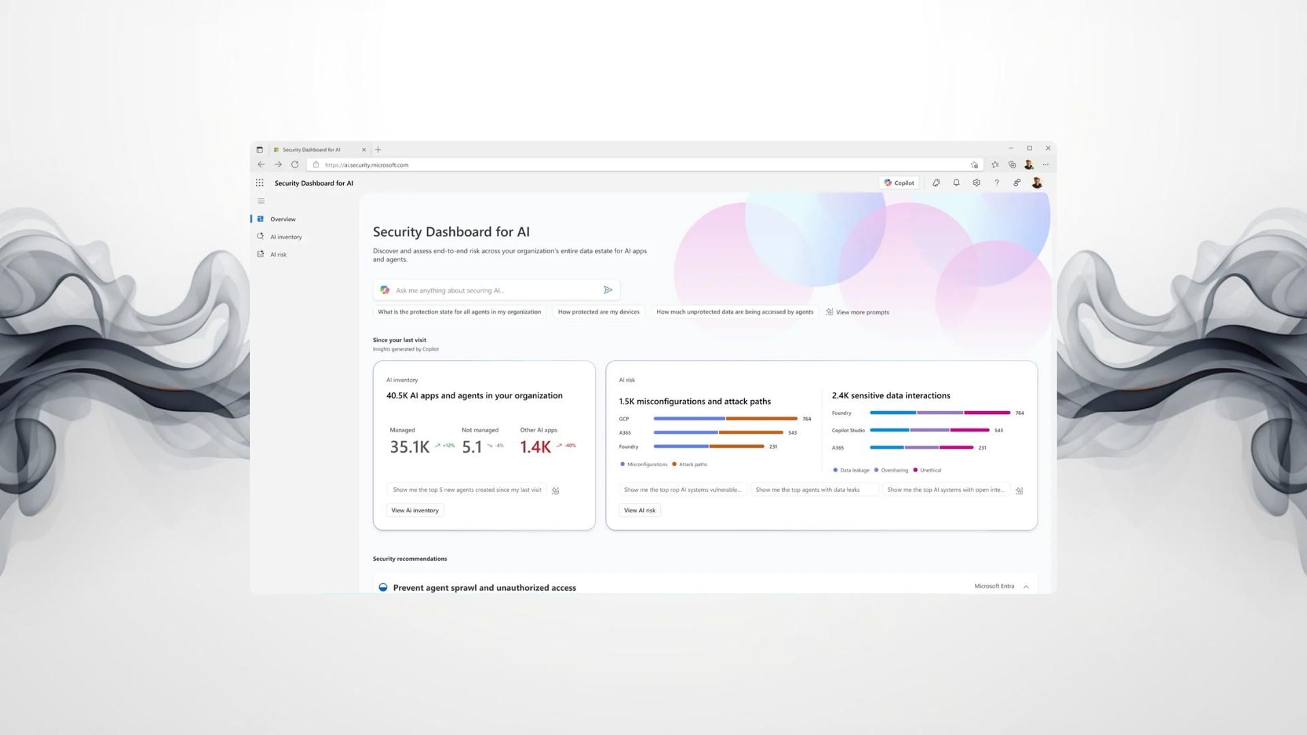1307x735 pixels.
Task: Click View AI risk button
Action: coord(639,510)
